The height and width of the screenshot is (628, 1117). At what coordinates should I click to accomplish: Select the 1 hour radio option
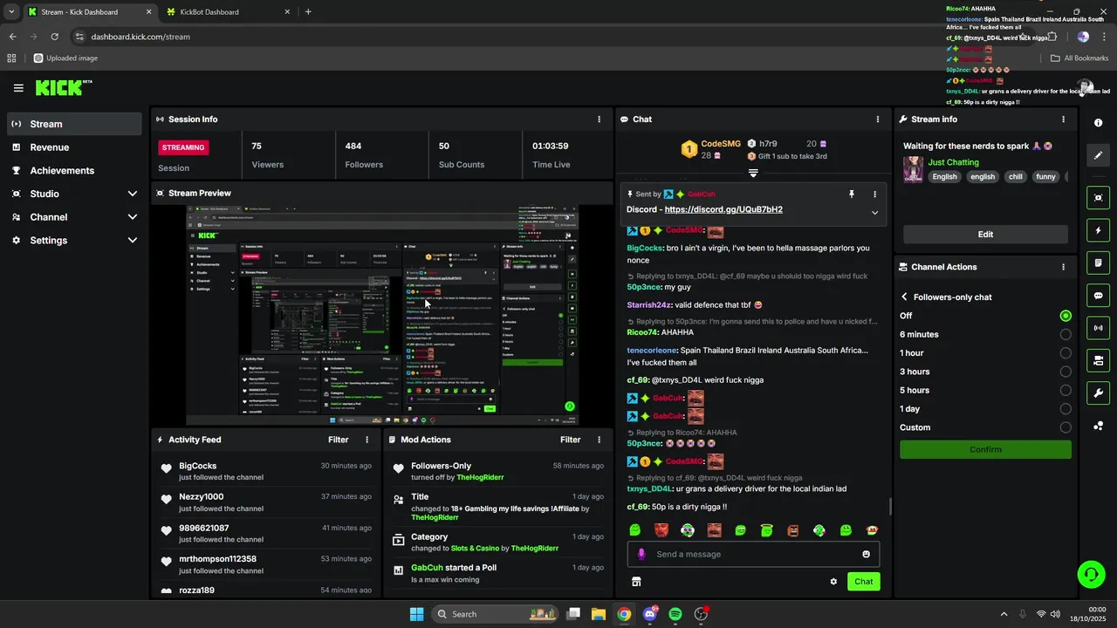1066,352
